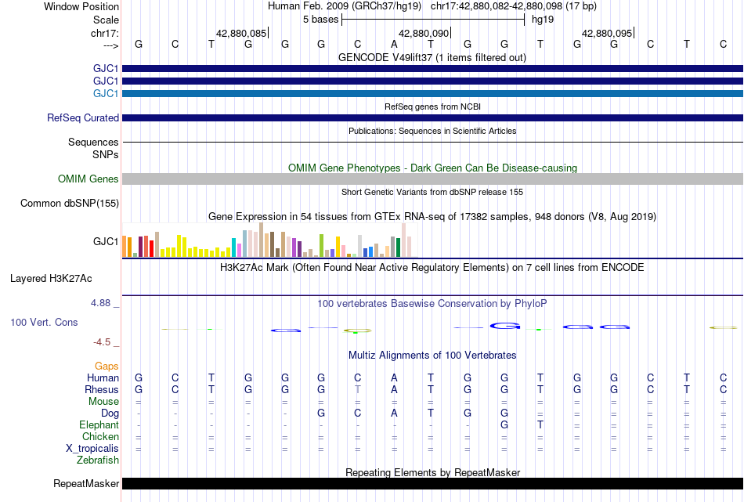Open Publications: Sequences in Scientific Articles title
The height and width of the screenshot is (502, 744).
(x=432, y=131)
